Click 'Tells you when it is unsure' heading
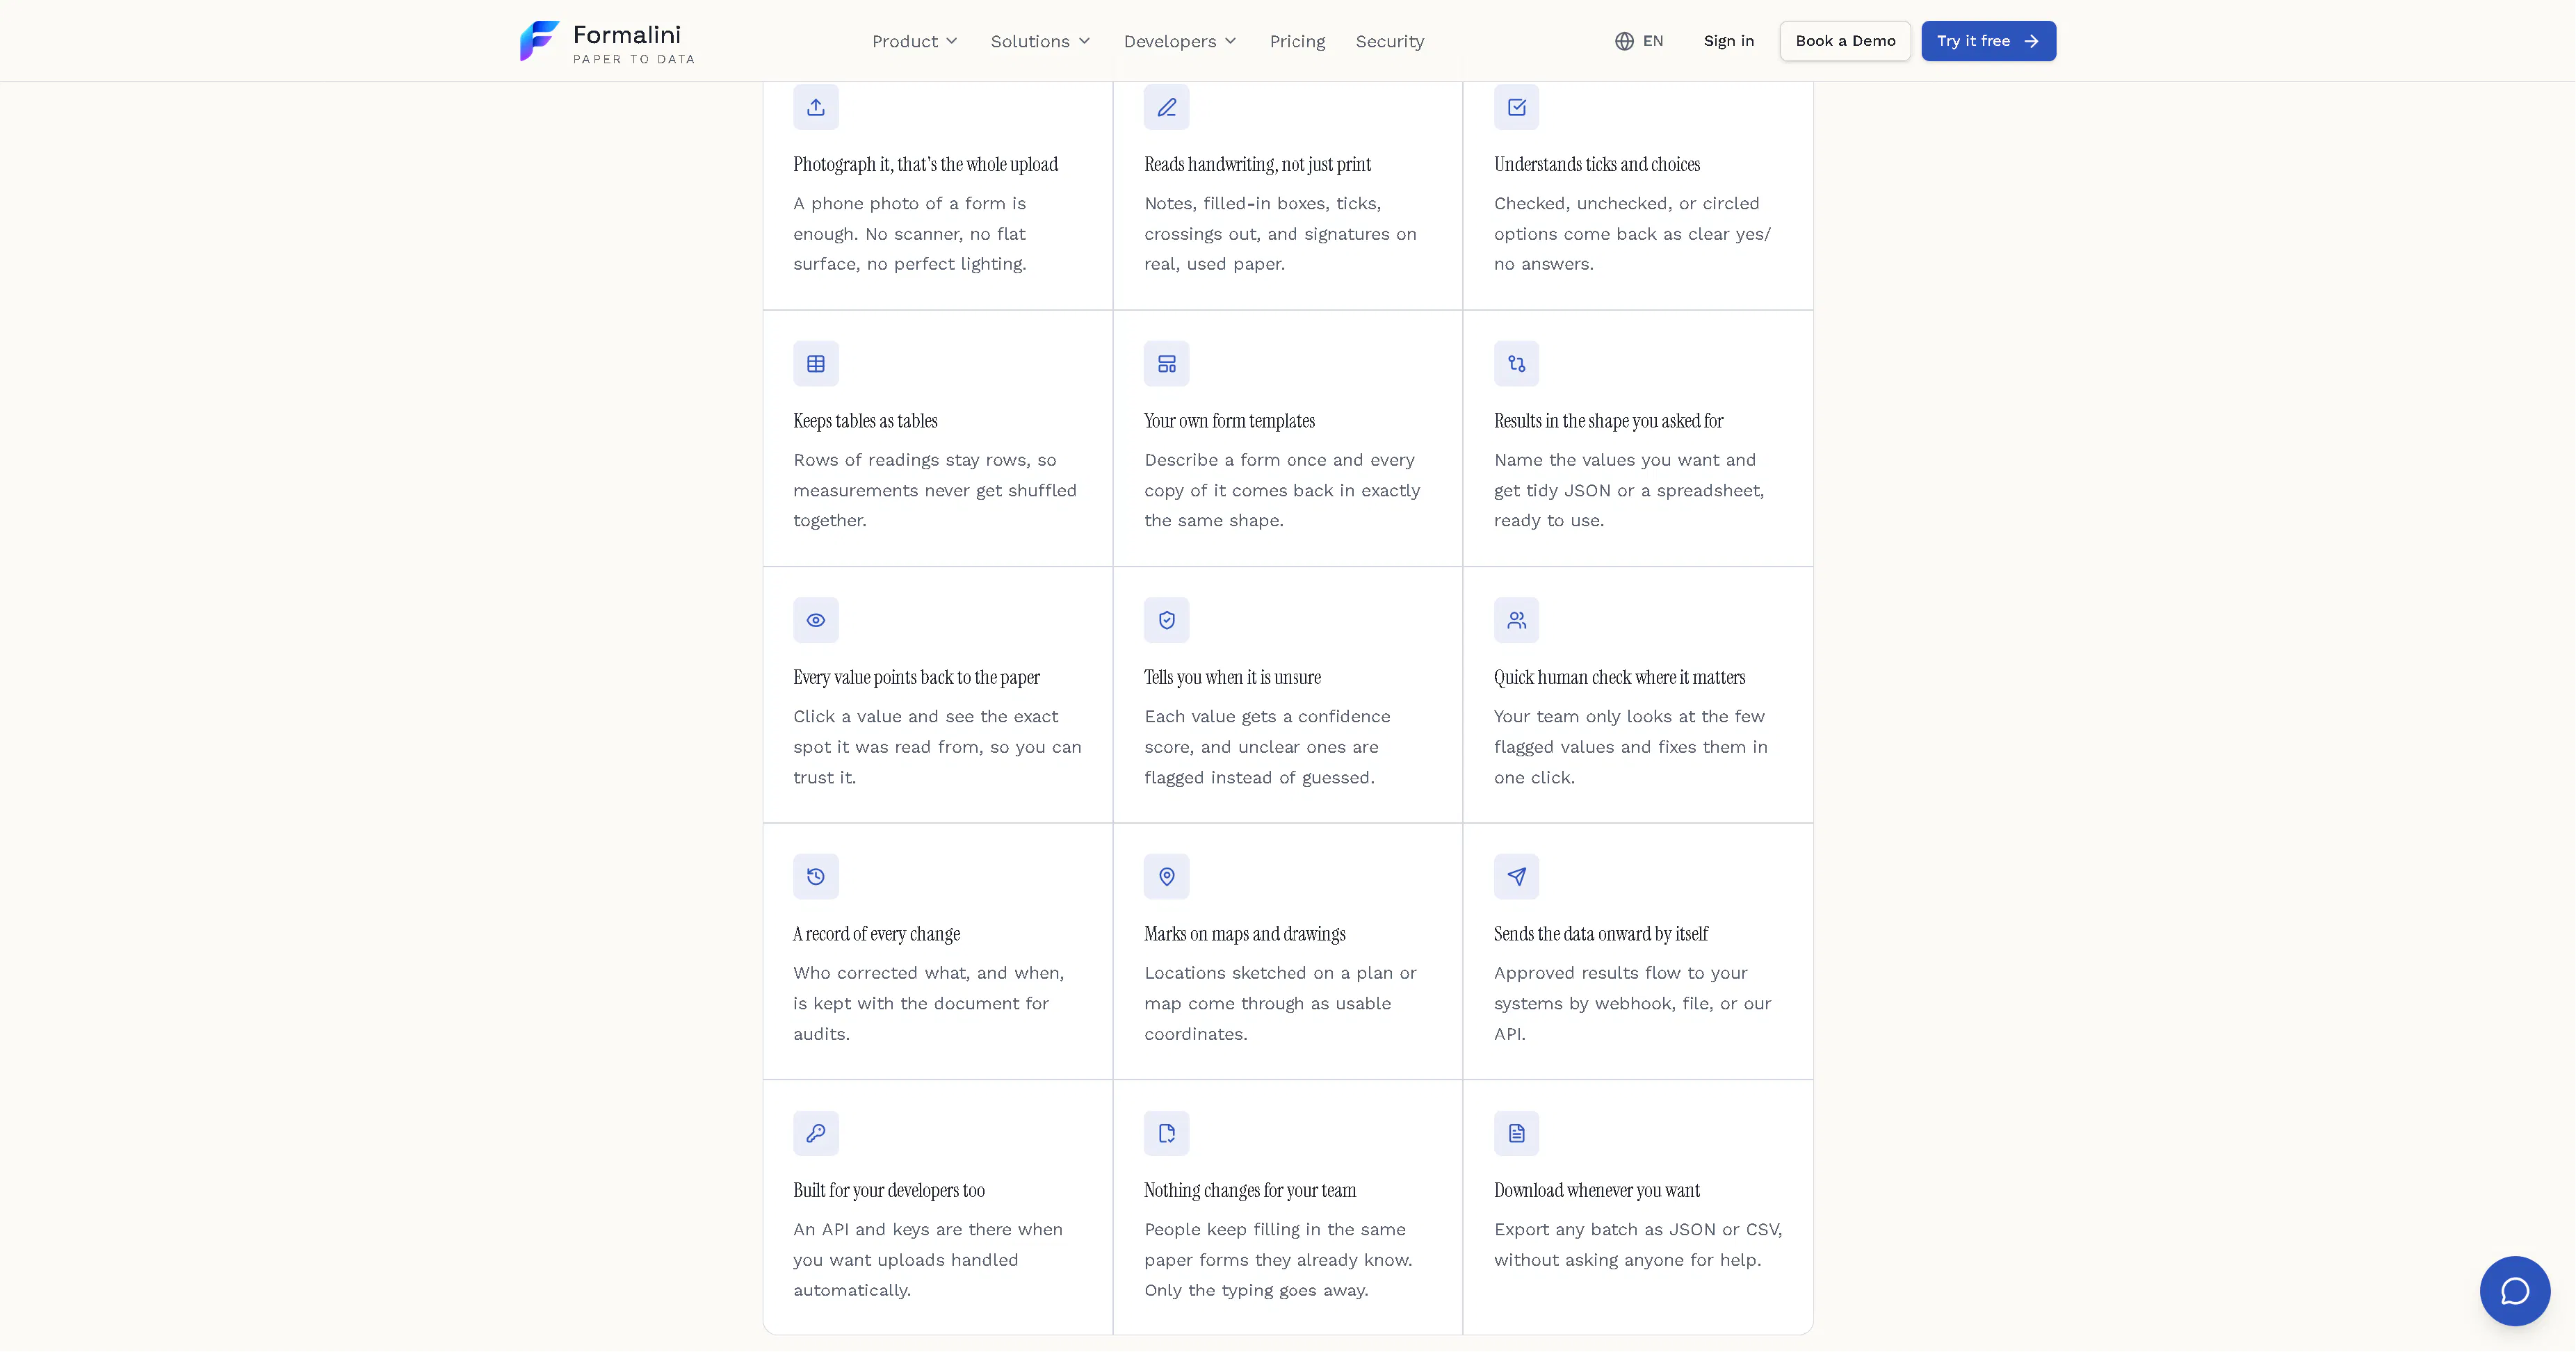This screenshot has width=2576, height=1352. click(1232, 677)
